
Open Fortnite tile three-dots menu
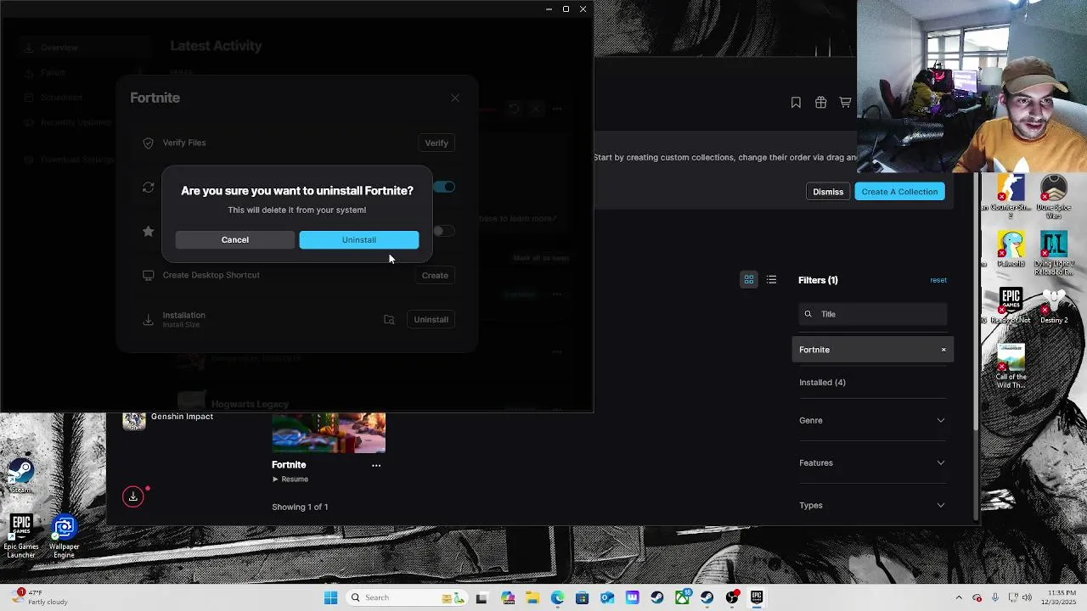tap(376, 465)
